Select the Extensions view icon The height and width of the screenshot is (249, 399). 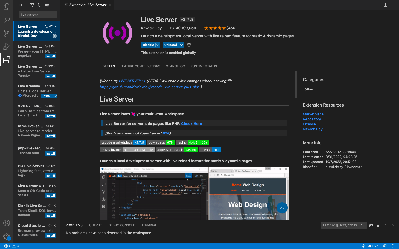point(7,59)
